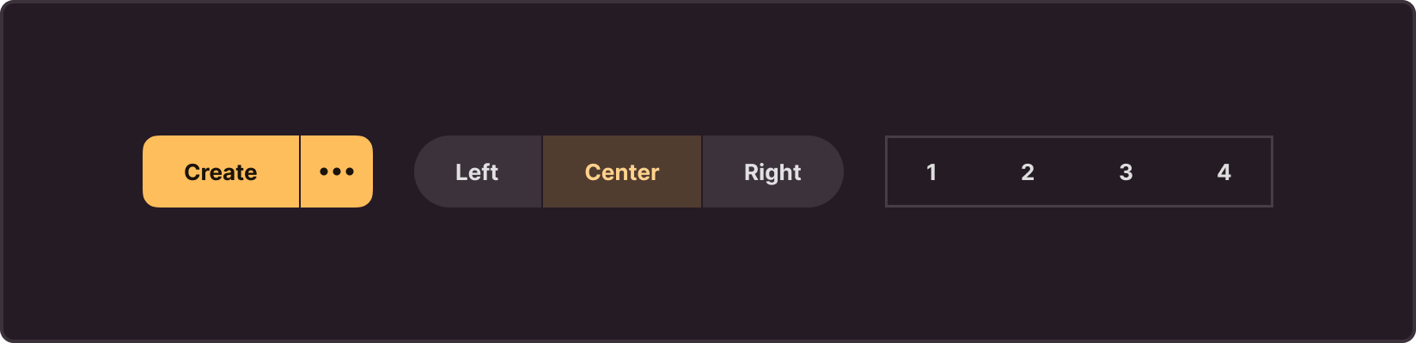Open the three-dots more options menu
The width and height of the screenshot is (1416, 343).
coord(337,171)
